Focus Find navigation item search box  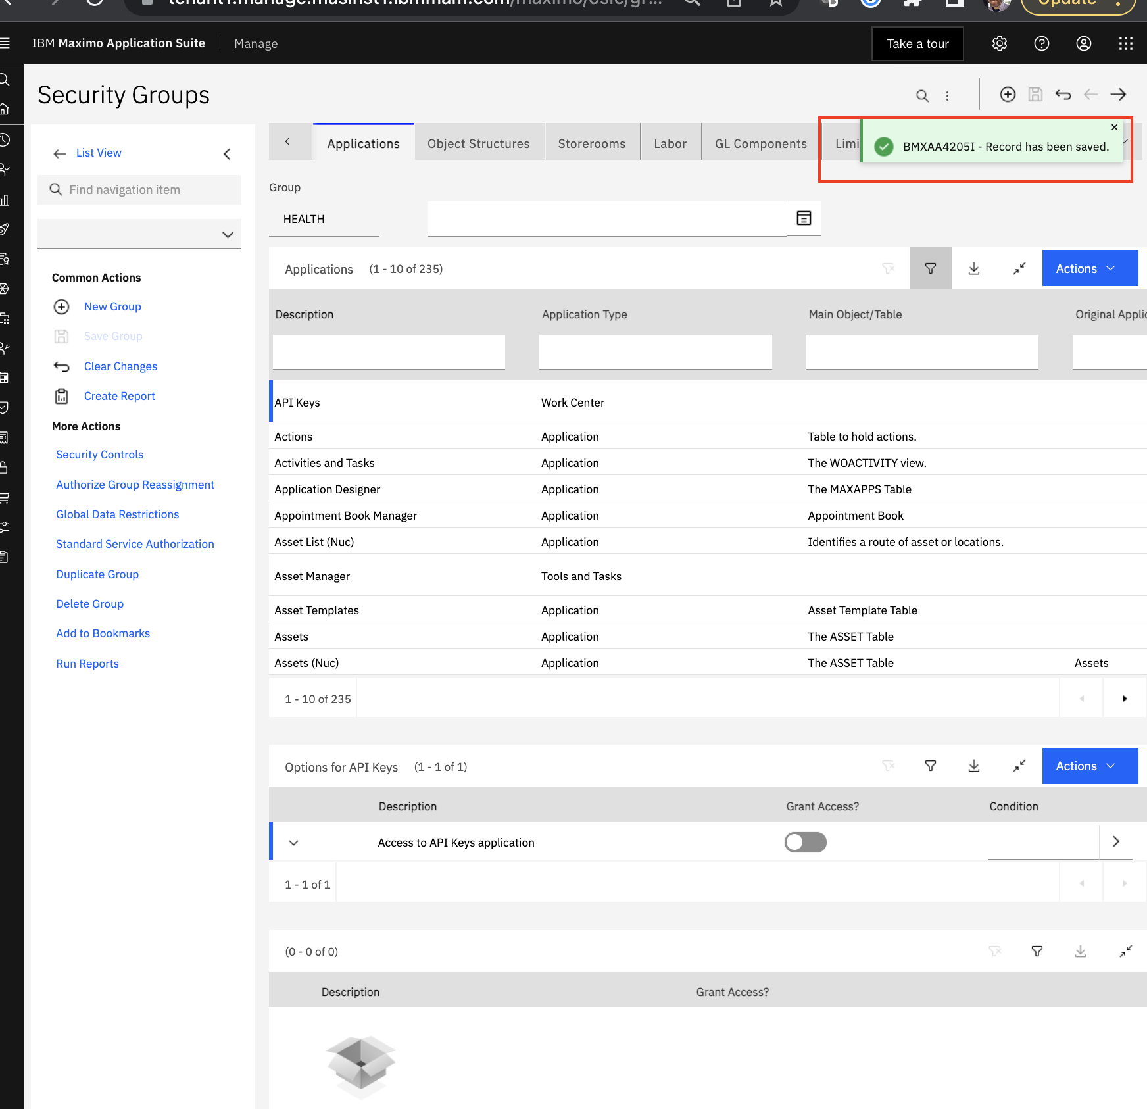pyautogui.click(x=139, y=189)
